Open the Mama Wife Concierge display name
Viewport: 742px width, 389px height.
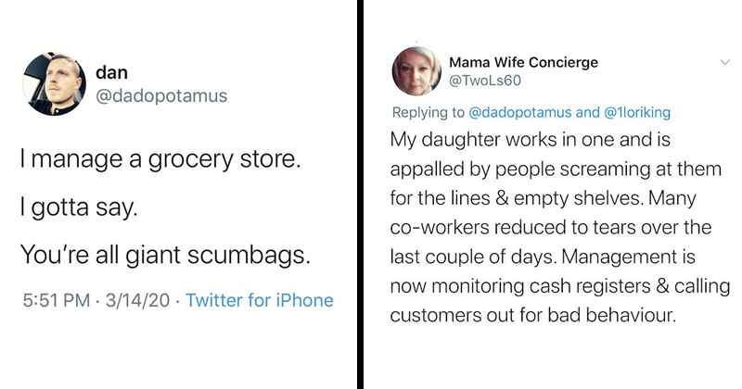point(523,62)
